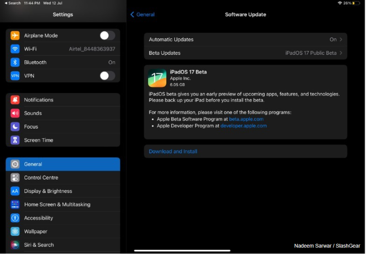Tap Download and Install
The image size is (366, 254).
pyautogui.click(x=173, y=151)
